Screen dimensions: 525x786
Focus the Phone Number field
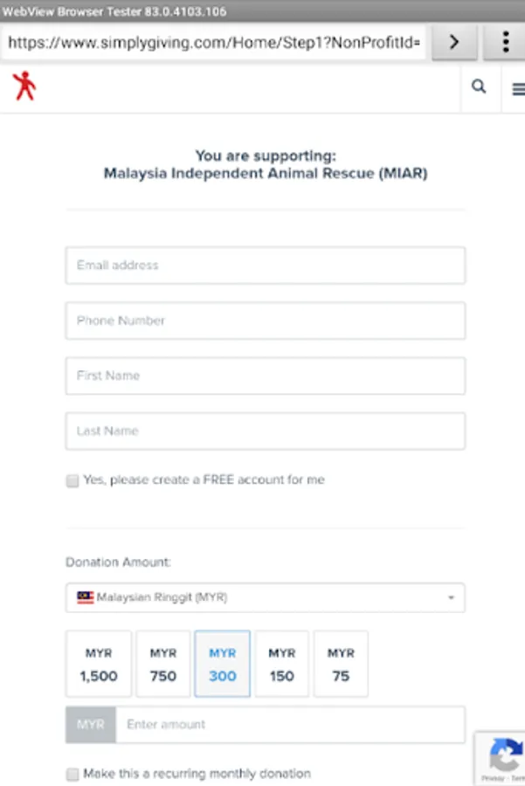coord(266,321)
